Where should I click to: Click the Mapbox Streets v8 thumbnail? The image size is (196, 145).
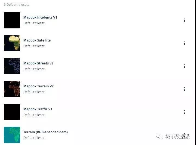coord(12,66)
